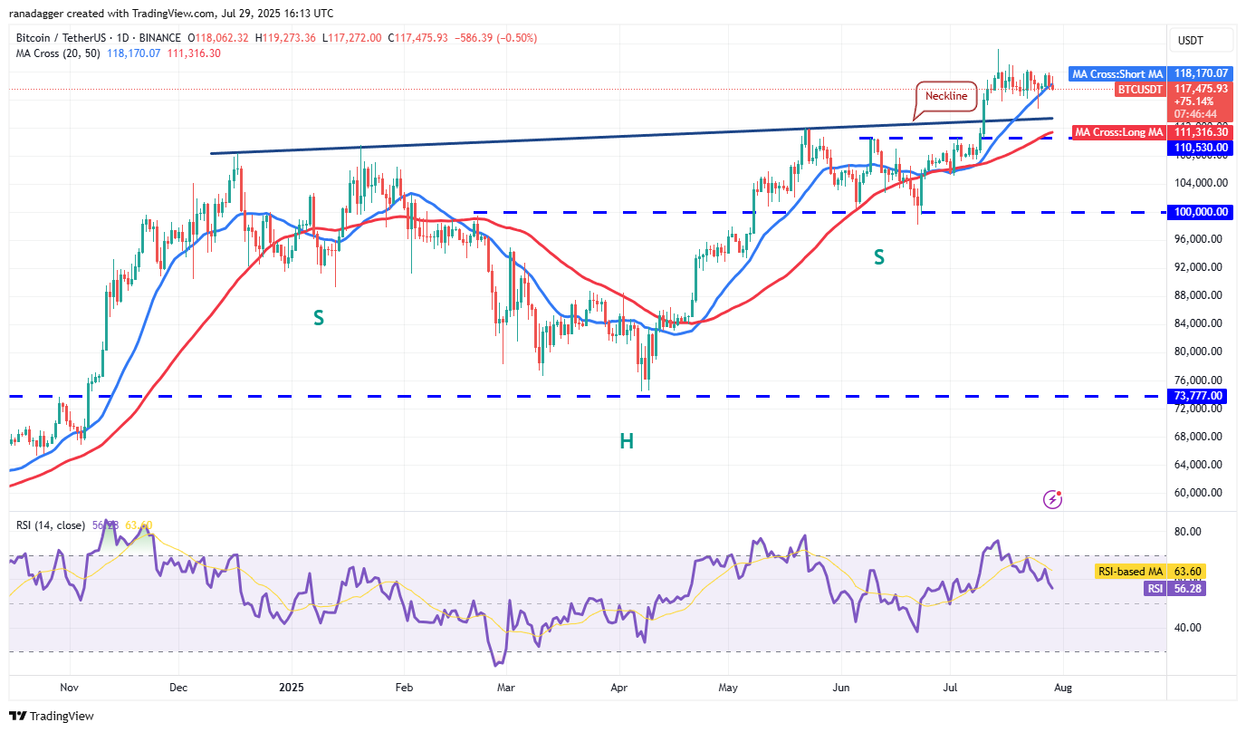Click the 110,530.00 price level label
This screenshot has width=1246, height=732.
(1201, 147)
